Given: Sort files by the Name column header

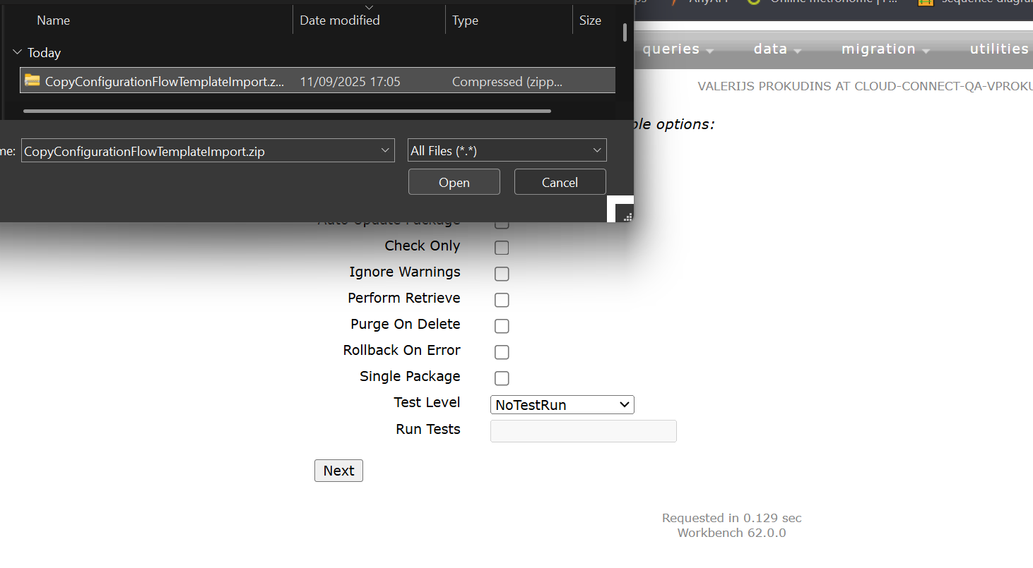Looking at the screenshot, I should tap(53, 20).
